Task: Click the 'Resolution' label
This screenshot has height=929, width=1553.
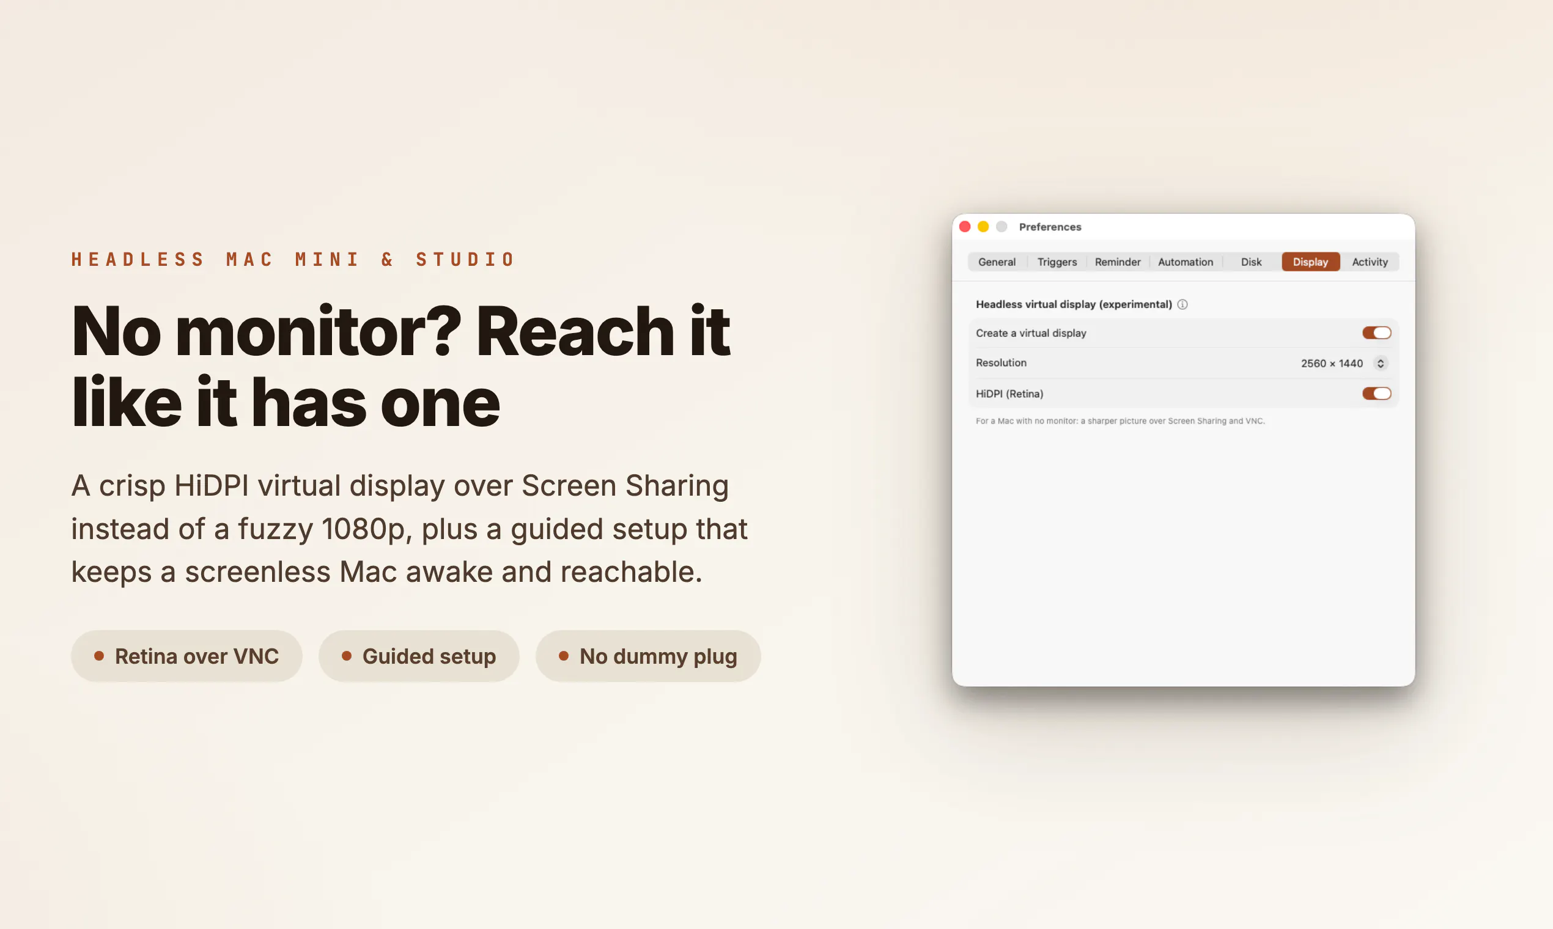Action: pyautogui.click(x=1001, y=362)
